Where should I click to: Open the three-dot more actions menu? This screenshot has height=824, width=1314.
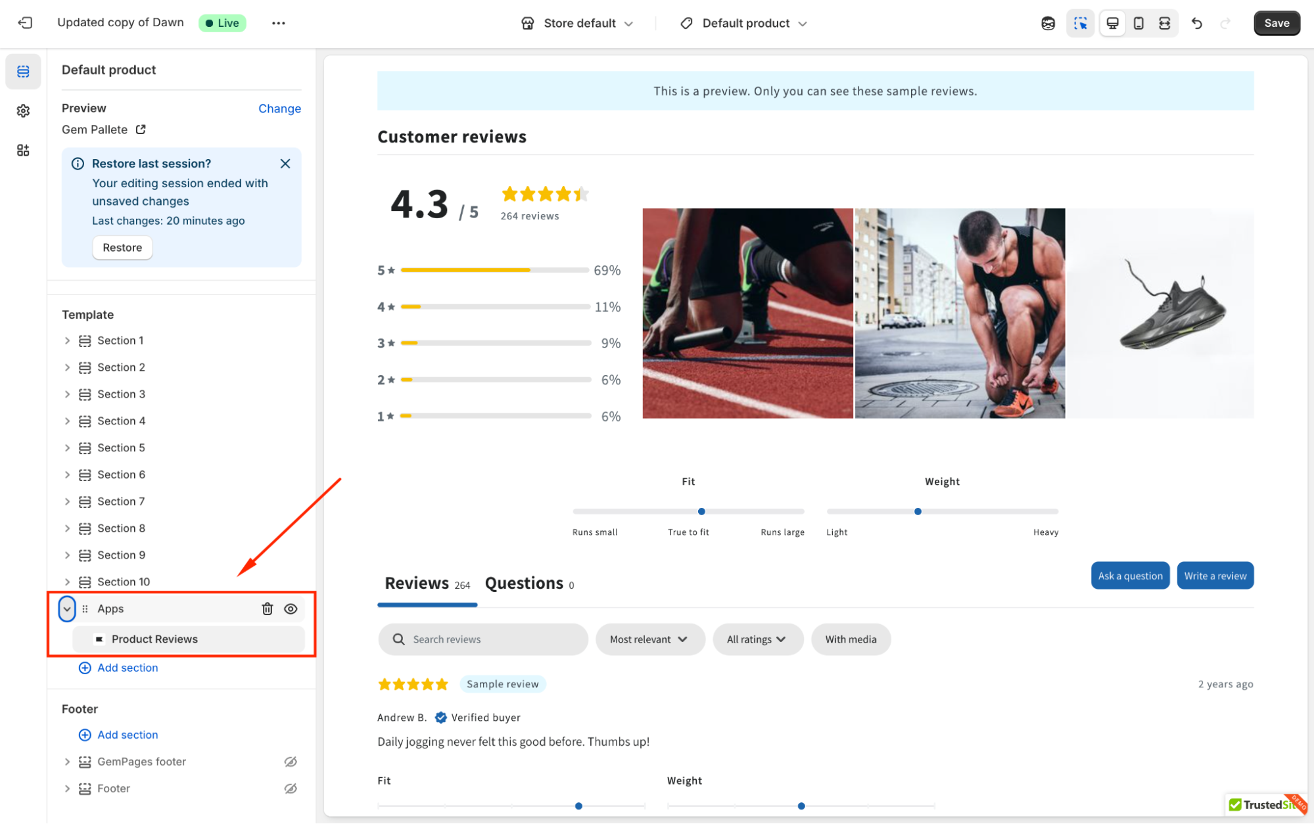(278, 23)
